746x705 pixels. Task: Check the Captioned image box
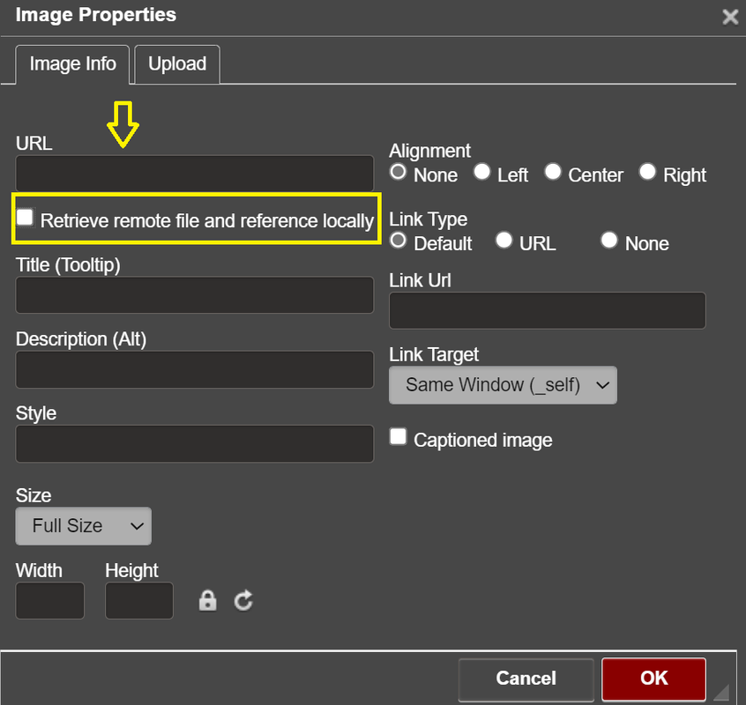[398, 436]
